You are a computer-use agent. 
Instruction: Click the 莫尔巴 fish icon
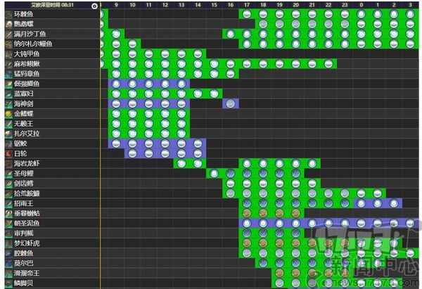click(7, 263)
